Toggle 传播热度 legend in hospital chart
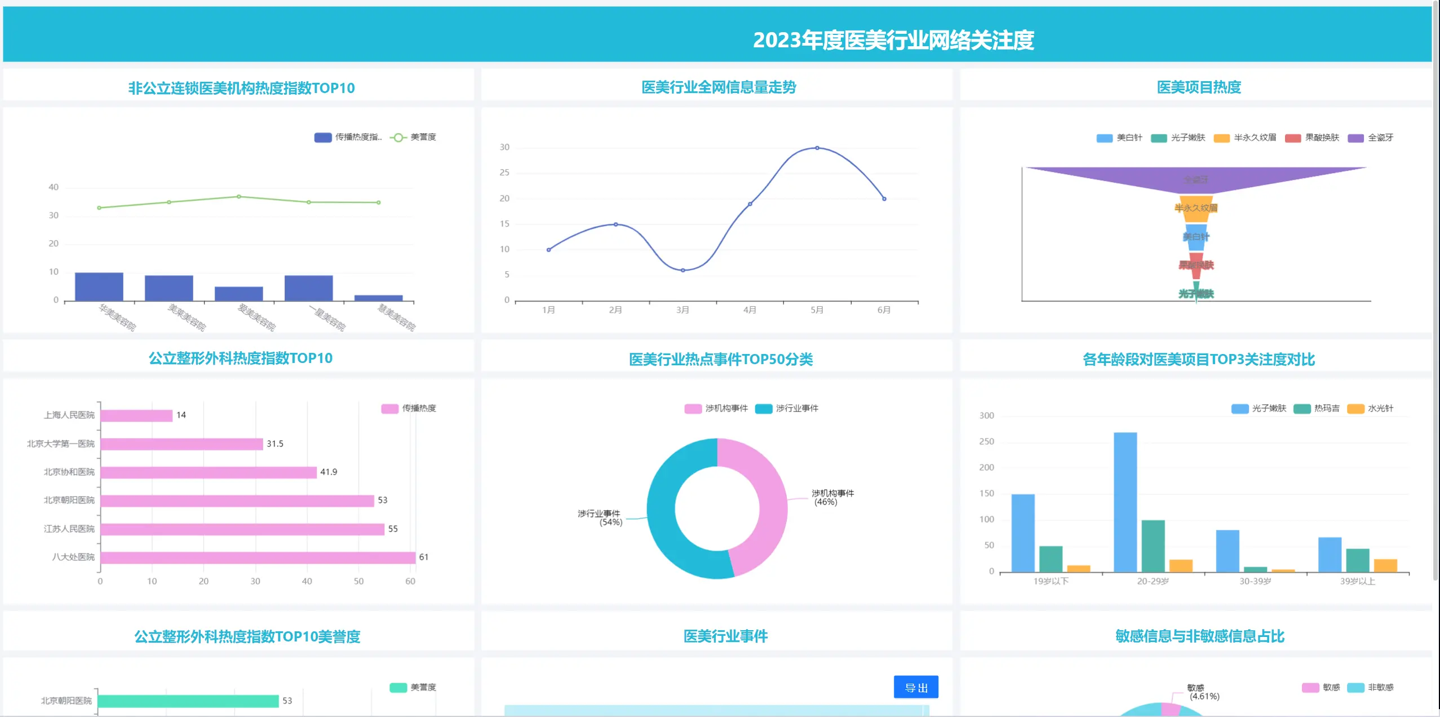 click(389, 409)
